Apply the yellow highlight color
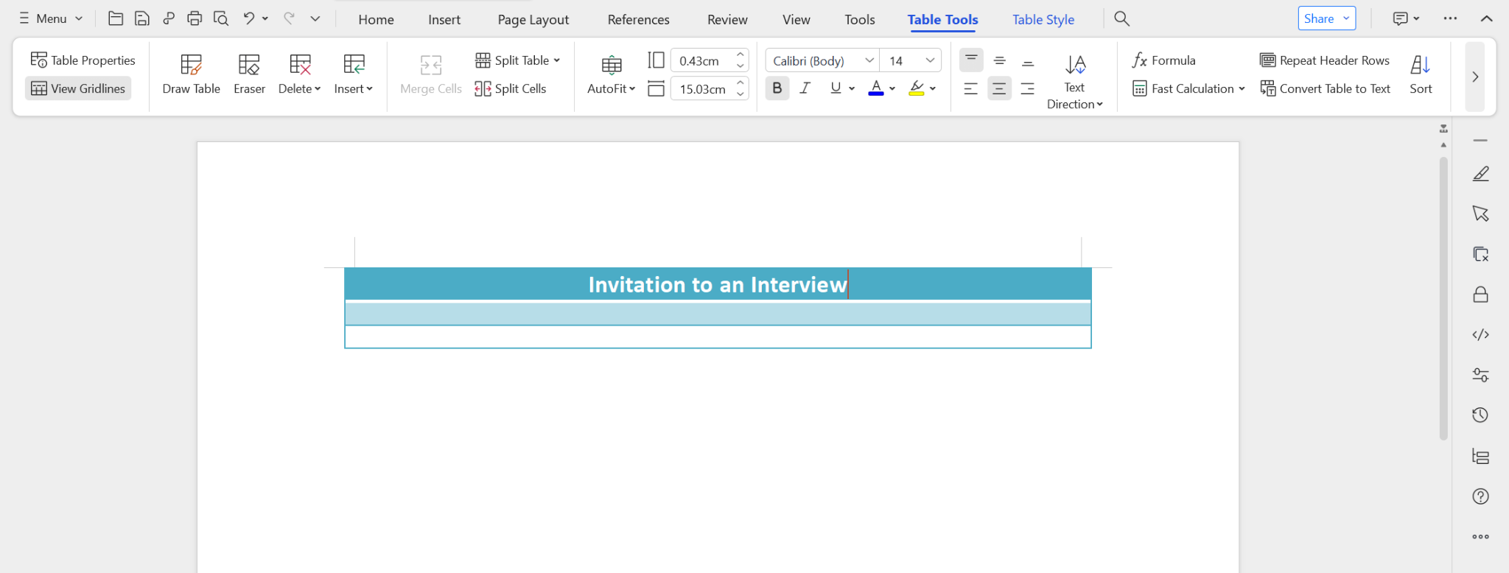The image size is (1509, 573). click(916, 88)
